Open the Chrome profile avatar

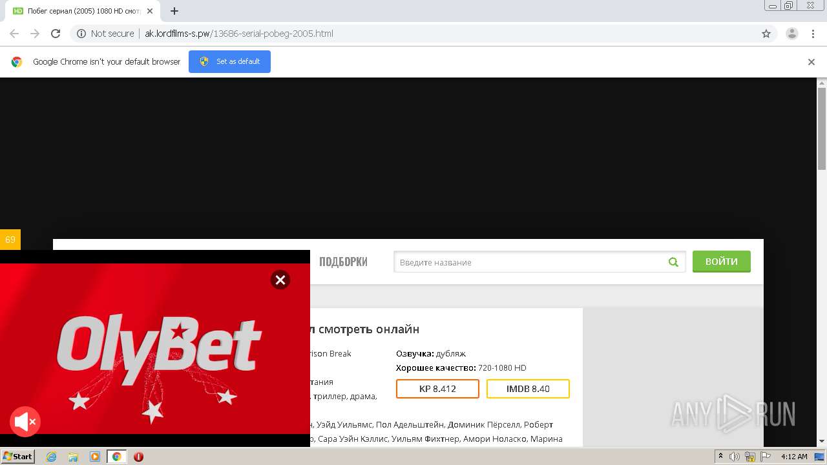pyautogui.click(x=792, y=34)
